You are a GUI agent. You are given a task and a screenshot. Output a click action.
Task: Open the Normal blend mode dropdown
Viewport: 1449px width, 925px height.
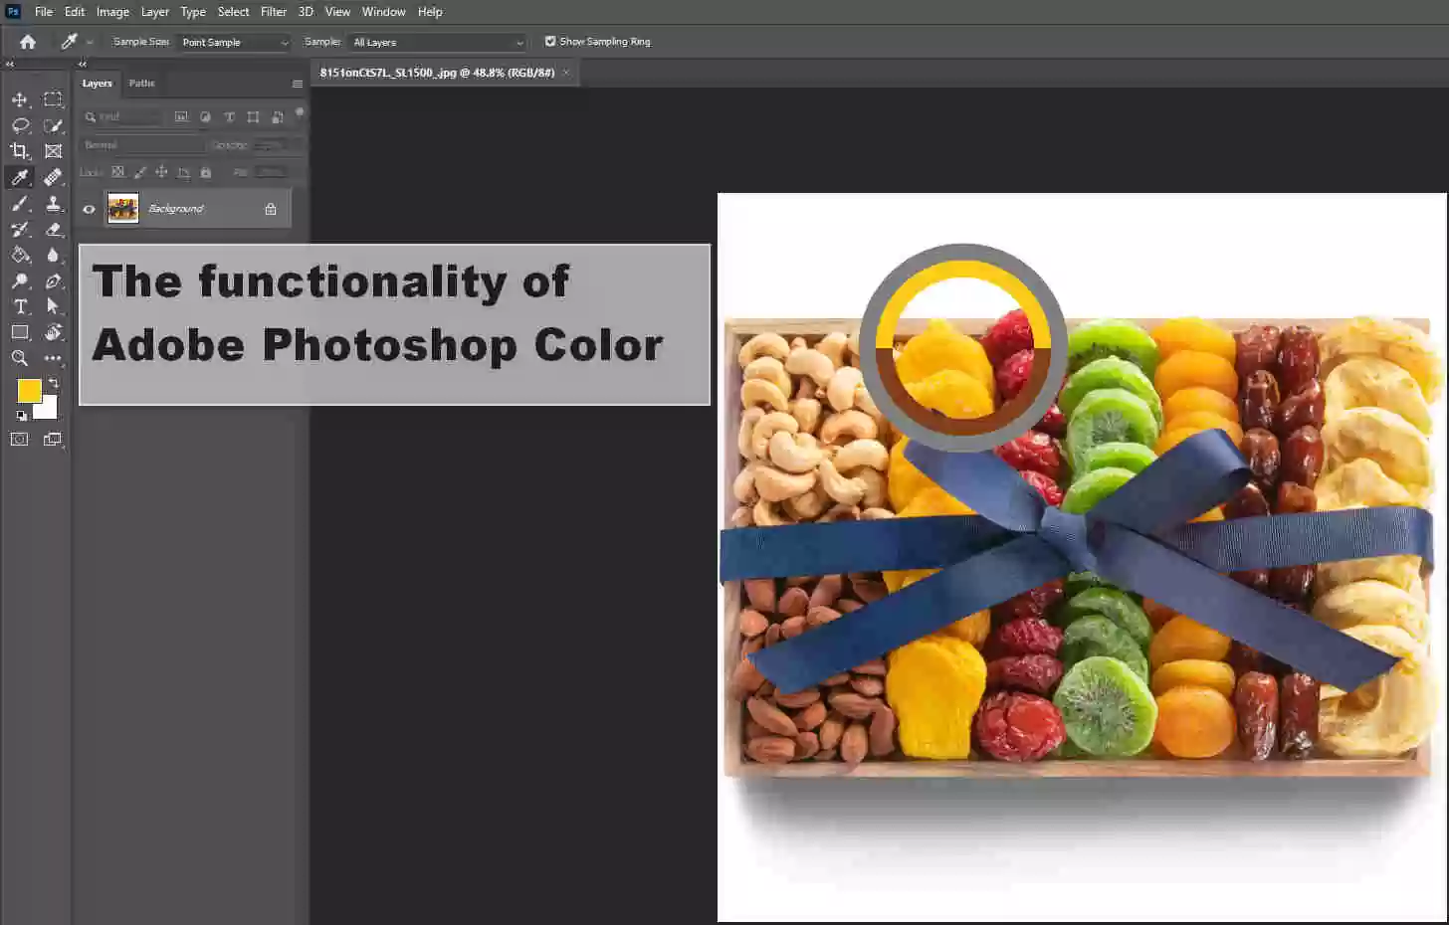[142, 145]
